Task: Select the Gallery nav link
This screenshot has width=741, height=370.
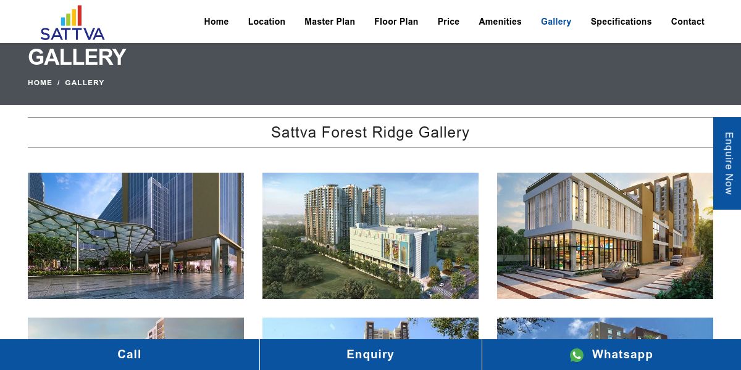Action: (x=556, y=22)
